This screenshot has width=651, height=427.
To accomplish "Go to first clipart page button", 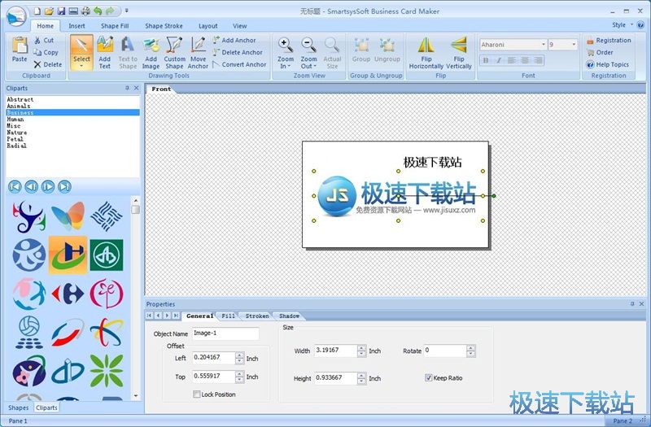I will 15,187.
